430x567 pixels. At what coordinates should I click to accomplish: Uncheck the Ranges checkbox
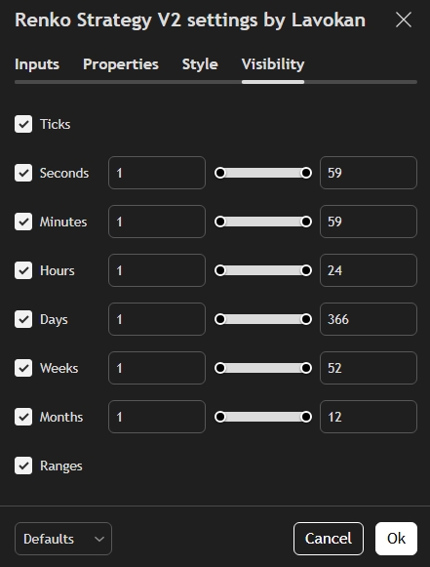click(23, 466)
